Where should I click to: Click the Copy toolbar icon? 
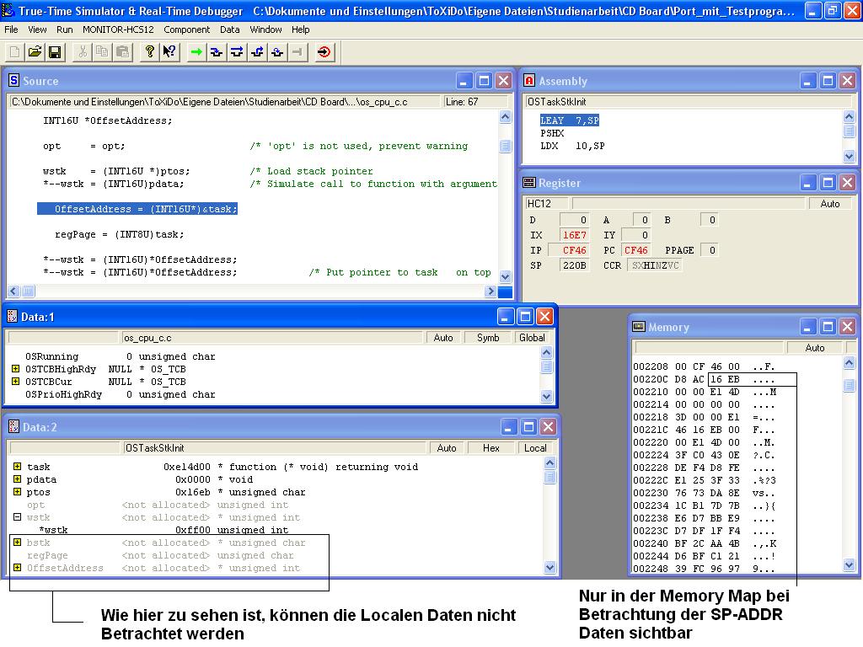(102, 52)
